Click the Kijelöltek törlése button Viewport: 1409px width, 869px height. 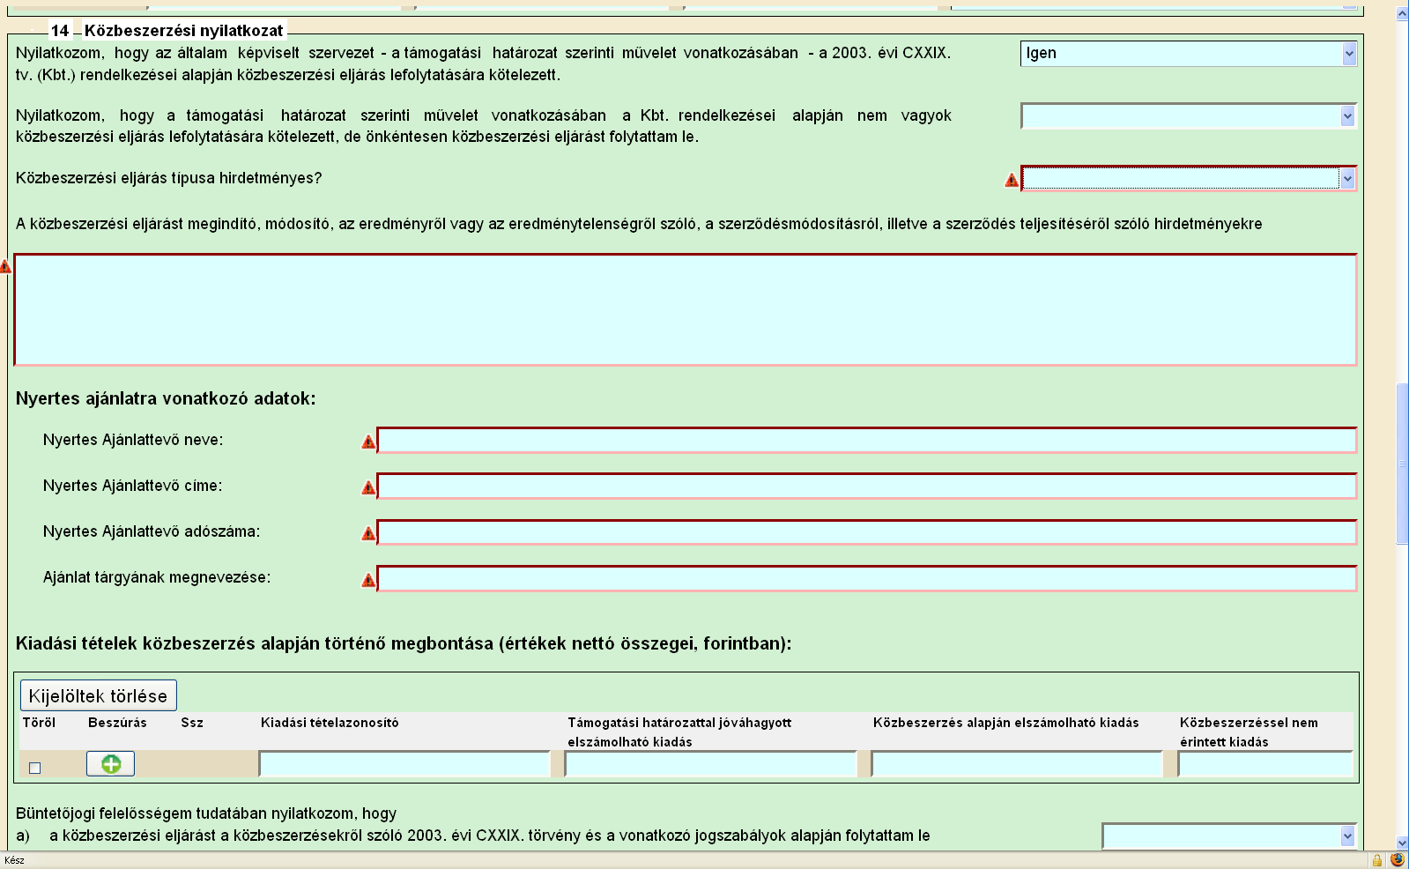[98, 695]
